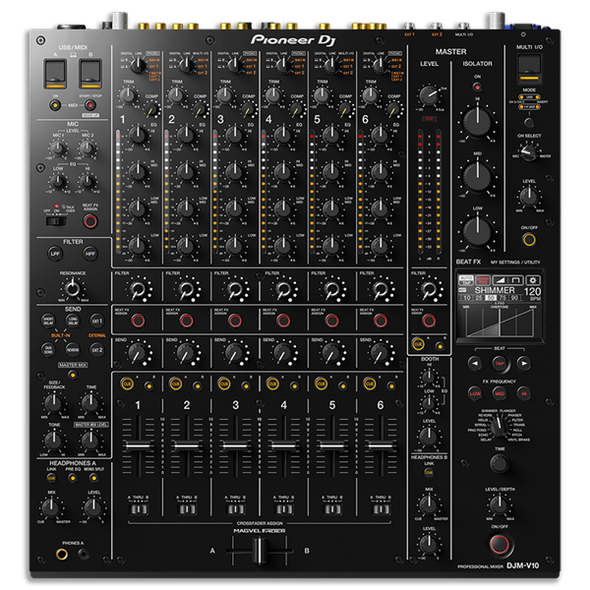
Task: Click the Multi I/O CH SELECT knob
Action: pyautogui.click(x=529, y=153)
